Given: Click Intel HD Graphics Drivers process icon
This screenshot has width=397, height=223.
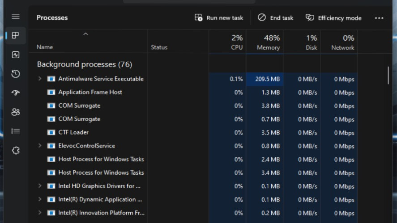Looking at the screenshot, I should [x=51, y=186].
